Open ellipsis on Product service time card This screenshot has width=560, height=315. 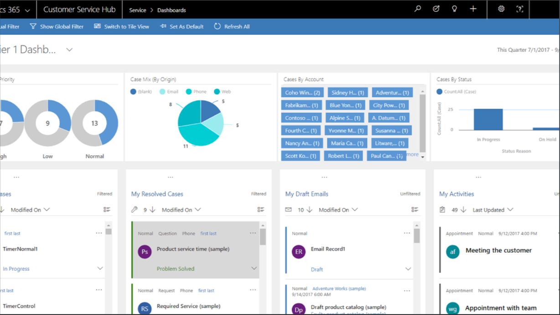253,233
